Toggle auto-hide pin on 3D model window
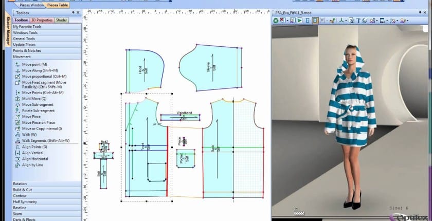This screenshot has height=221, width=432. click(420, 12)
